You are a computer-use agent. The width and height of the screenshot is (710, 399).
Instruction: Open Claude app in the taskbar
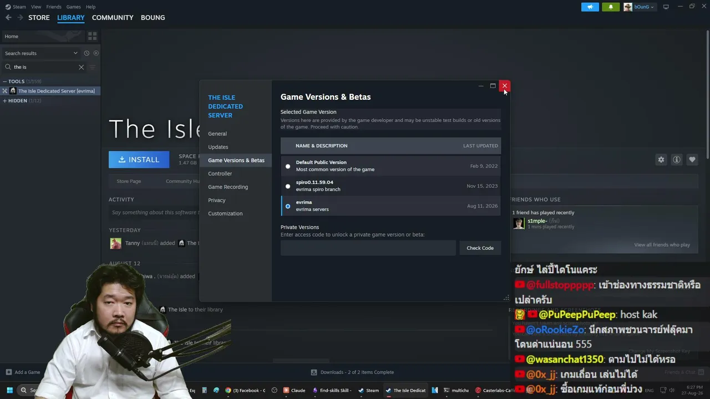[x=294, y=390]
